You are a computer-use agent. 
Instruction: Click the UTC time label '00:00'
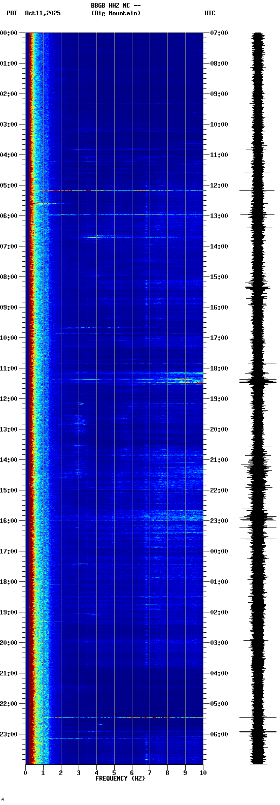[219, 551]
